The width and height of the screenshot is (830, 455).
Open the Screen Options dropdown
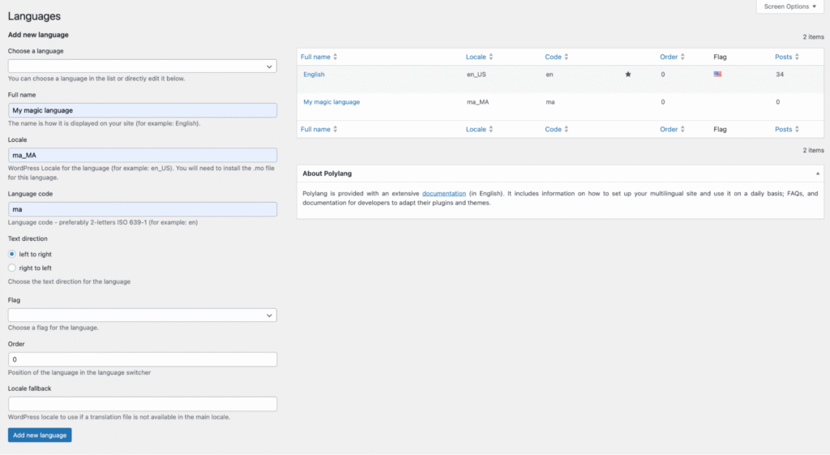(789, 6)
